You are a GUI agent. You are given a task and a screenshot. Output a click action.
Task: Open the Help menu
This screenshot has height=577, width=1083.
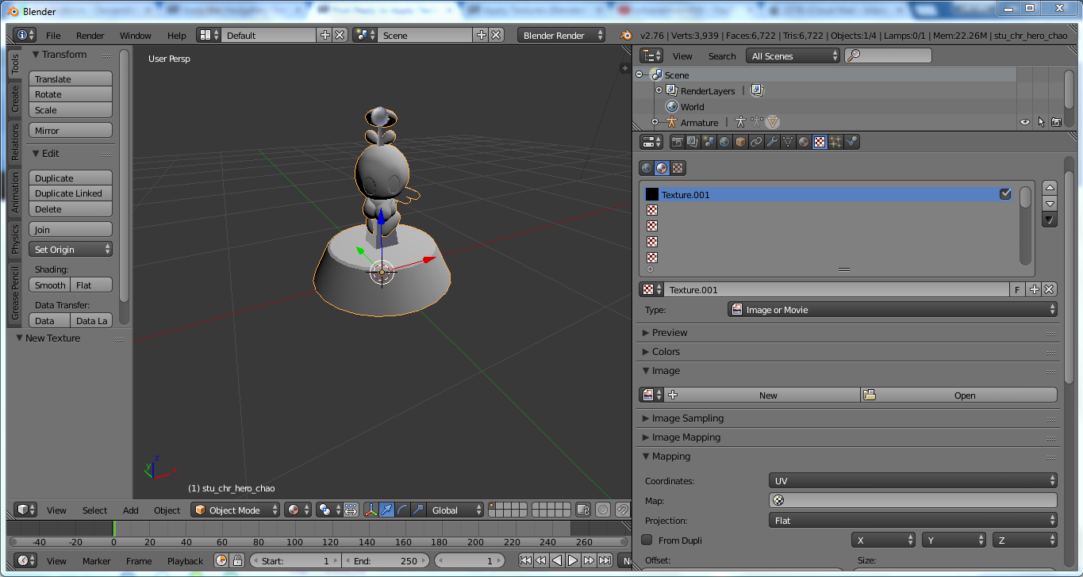(177, 35)
